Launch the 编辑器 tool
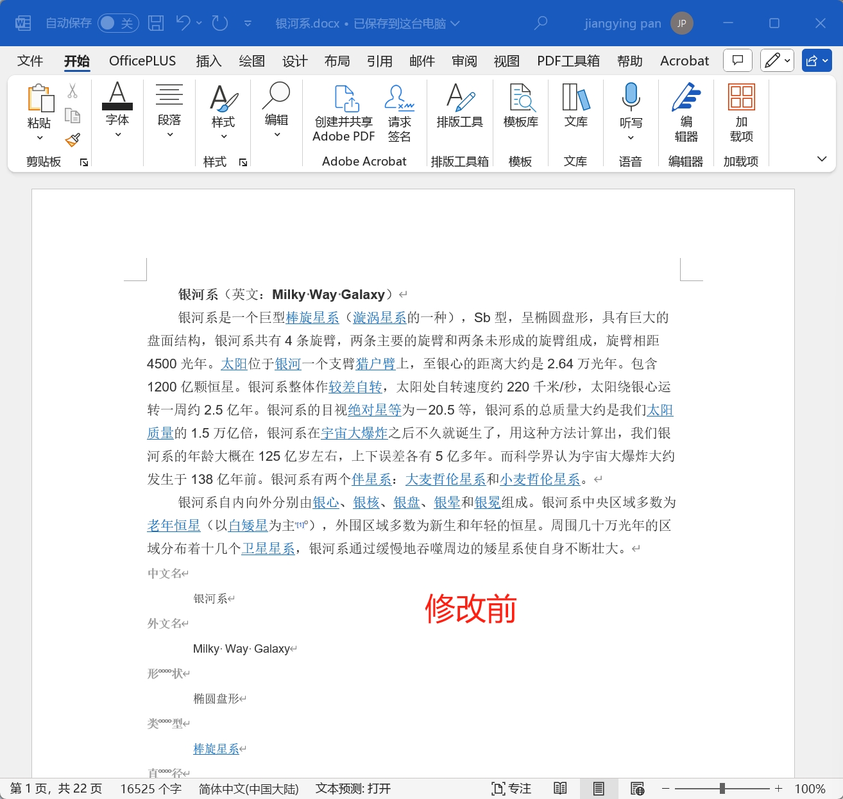843x799 pixels. [x=685, y=114]
